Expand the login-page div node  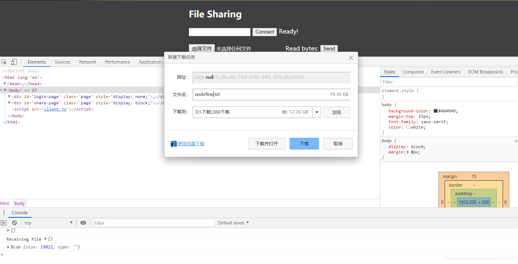pos(10,96)
